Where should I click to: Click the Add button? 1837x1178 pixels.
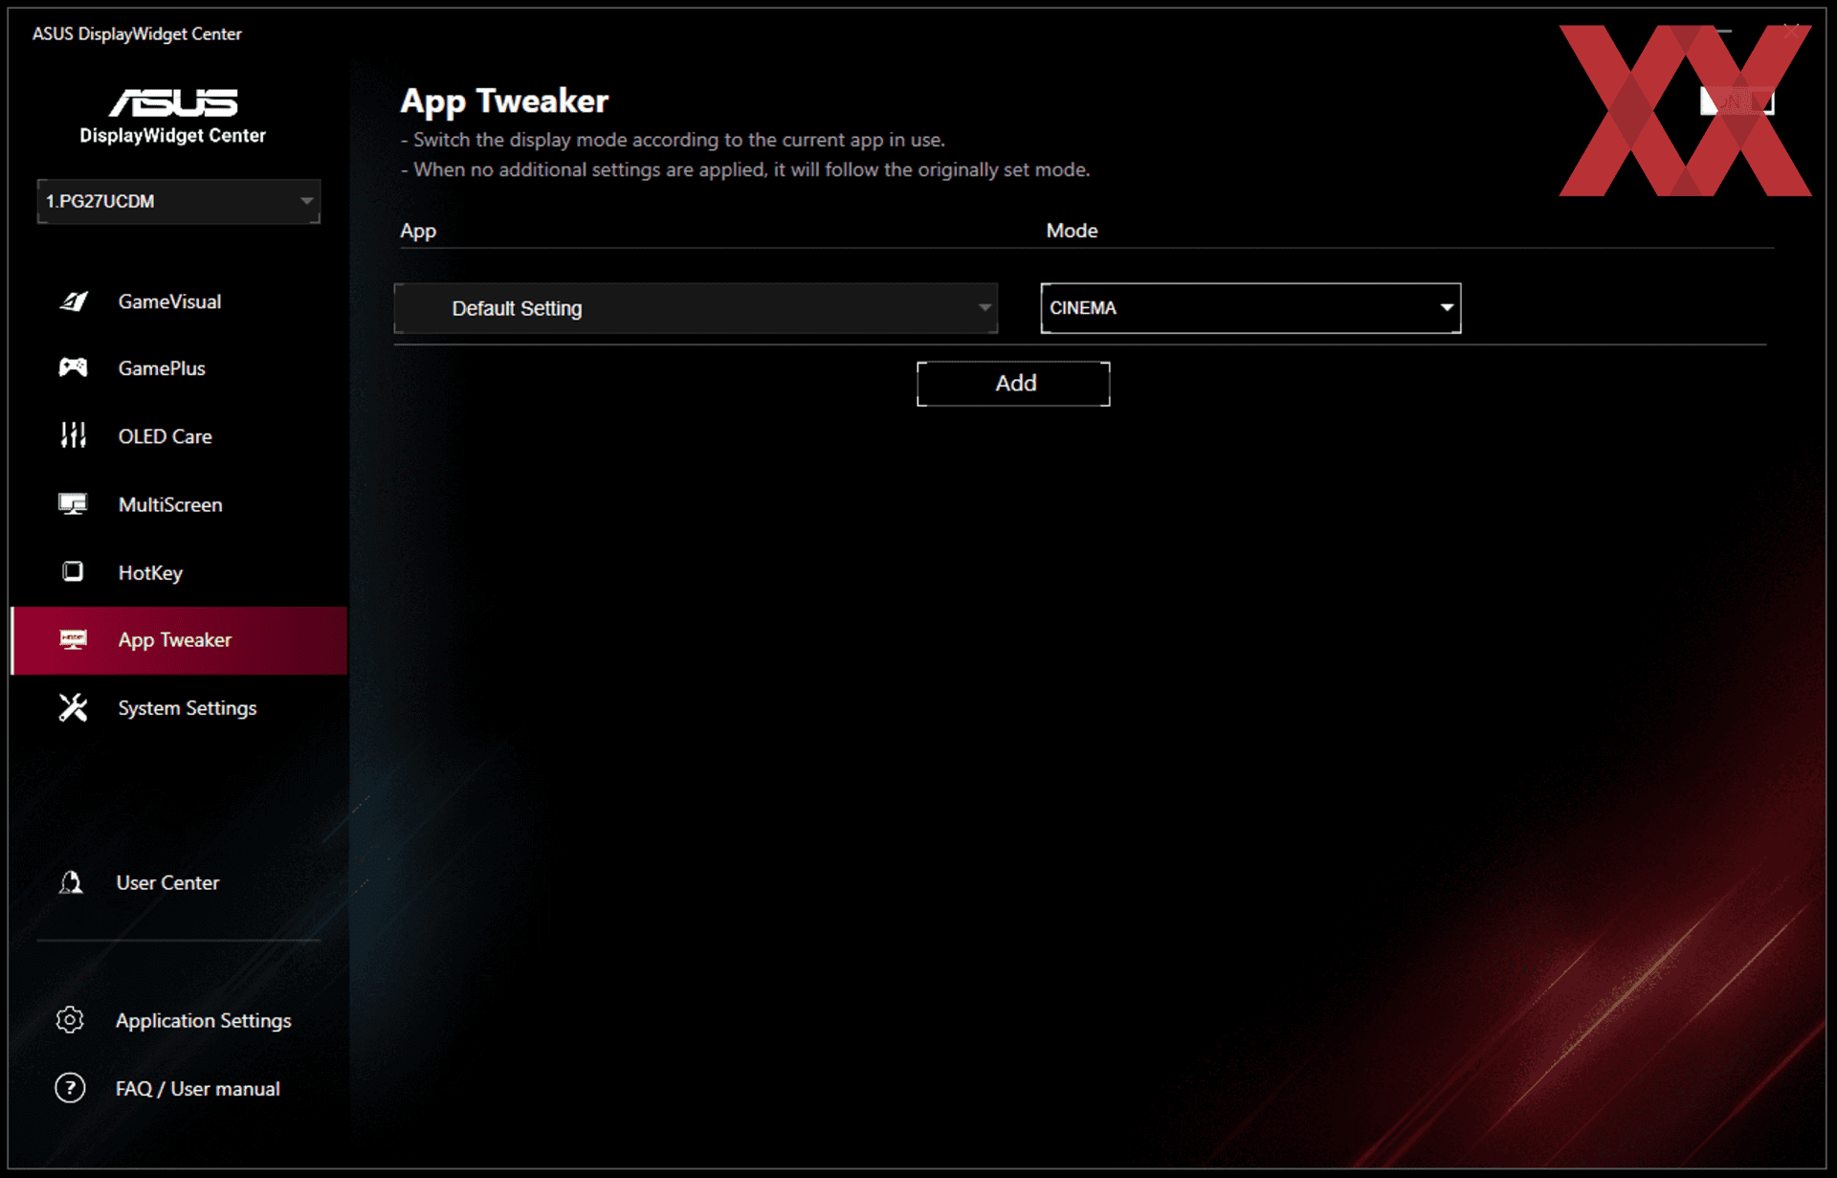click(1013, 384)
